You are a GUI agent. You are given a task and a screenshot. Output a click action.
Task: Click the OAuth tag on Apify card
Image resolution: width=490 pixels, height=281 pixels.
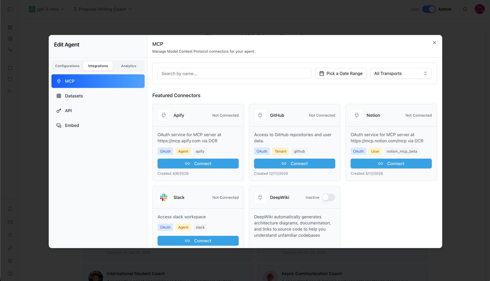[165, 151]
